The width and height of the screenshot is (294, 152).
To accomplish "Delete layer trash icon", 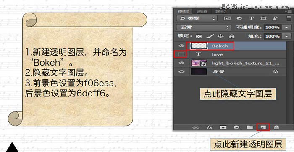I will pos(276,127).
